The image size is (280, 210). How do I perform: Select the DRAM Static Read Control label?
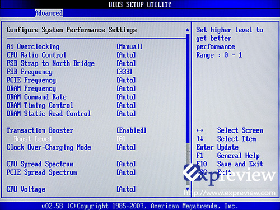pos(49,114)
